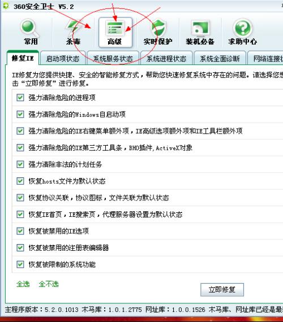Select the 修复IE tab

pyautogui.click(x=23, y=58)
